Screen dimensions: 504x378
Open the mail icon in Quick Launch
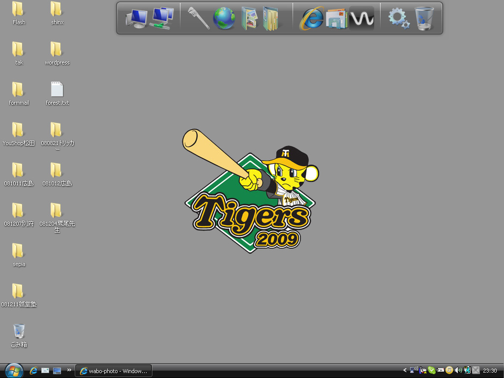(45, 371)
